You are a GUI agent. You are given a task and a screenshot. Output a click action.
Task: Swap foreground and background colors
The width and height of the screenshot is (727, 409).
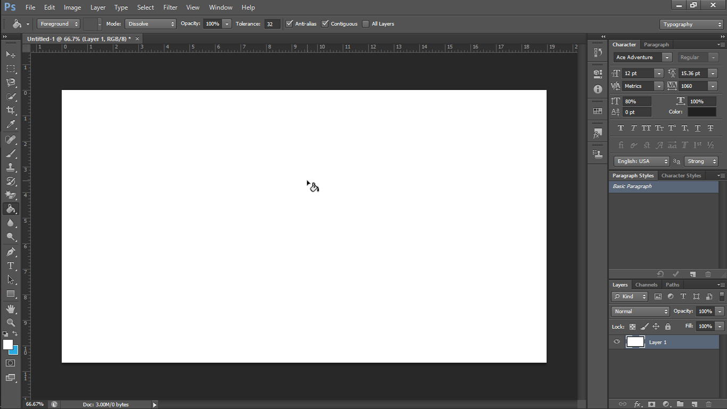(x=15, y=333)
